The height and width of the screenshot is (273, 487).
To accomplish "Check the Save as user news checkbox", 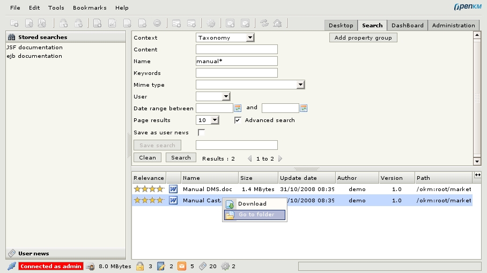I will tap(201, 132).
